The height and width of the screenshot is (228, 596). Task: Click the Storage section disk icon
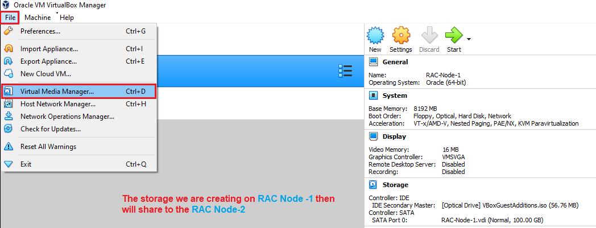point(374,185)
